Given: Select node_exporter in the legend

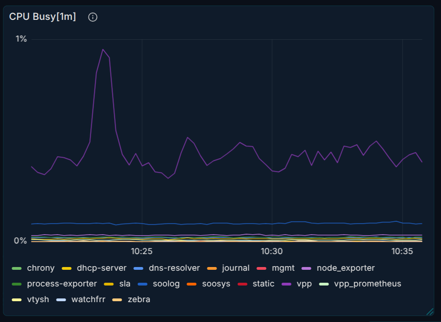Looking at the screenshot, I should 345,268.
